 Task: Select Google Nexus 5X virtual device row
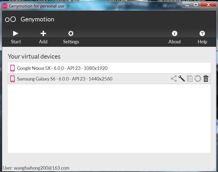pos(109,68)
